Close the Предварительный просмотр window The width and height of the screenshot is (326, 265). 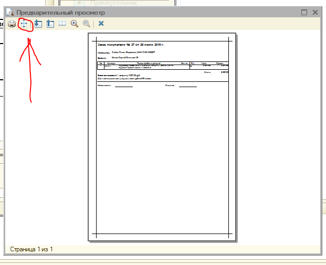(316, 12)
